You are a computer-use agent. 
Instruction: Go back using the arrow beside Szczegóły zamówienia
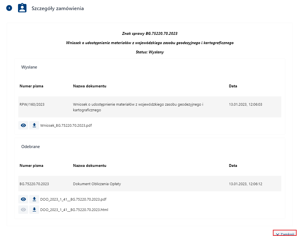9,8
